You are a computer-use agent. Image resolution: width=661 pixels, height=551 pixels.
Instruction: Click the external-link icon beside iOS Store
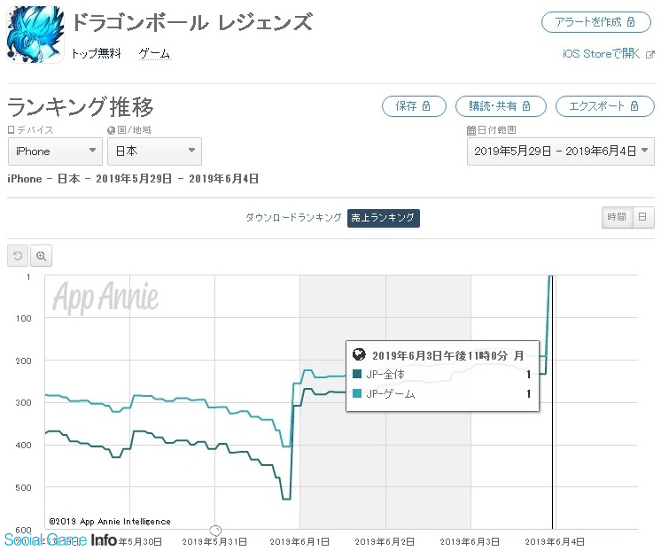[650, 54]
